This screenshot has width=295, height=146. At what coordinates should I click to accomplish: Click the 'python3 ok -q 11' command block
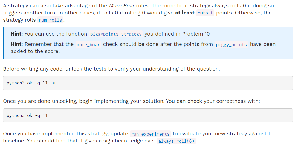(x=148, y=115)
